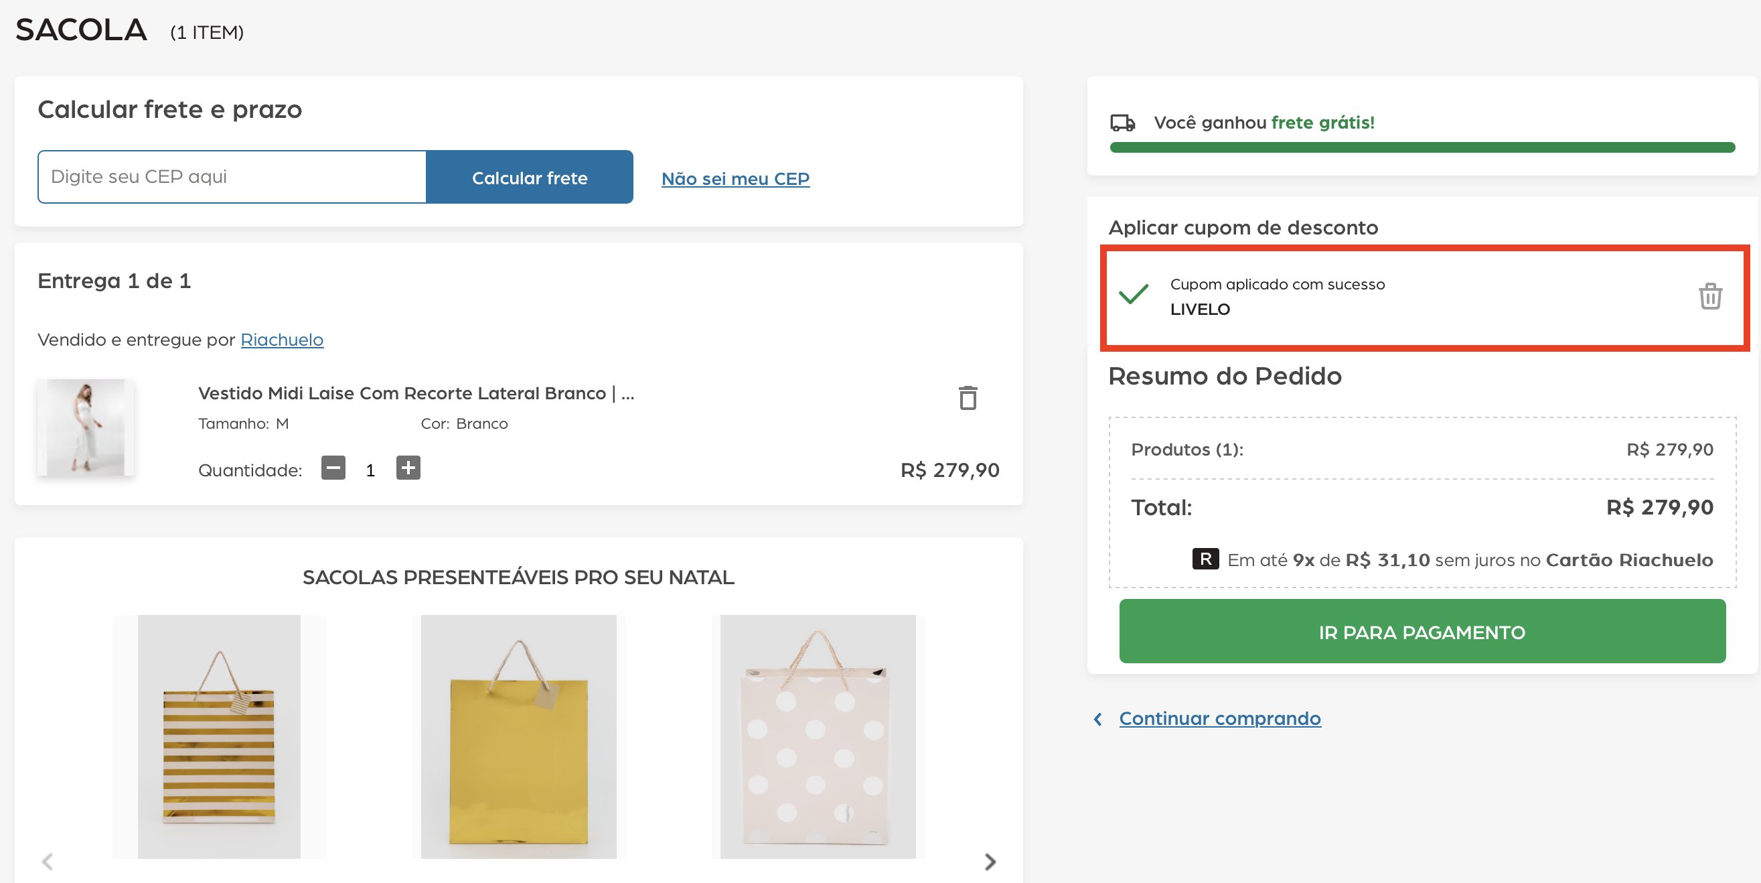
Task: Click the Produtos (1) label
Action: (x=1186, y=450)
